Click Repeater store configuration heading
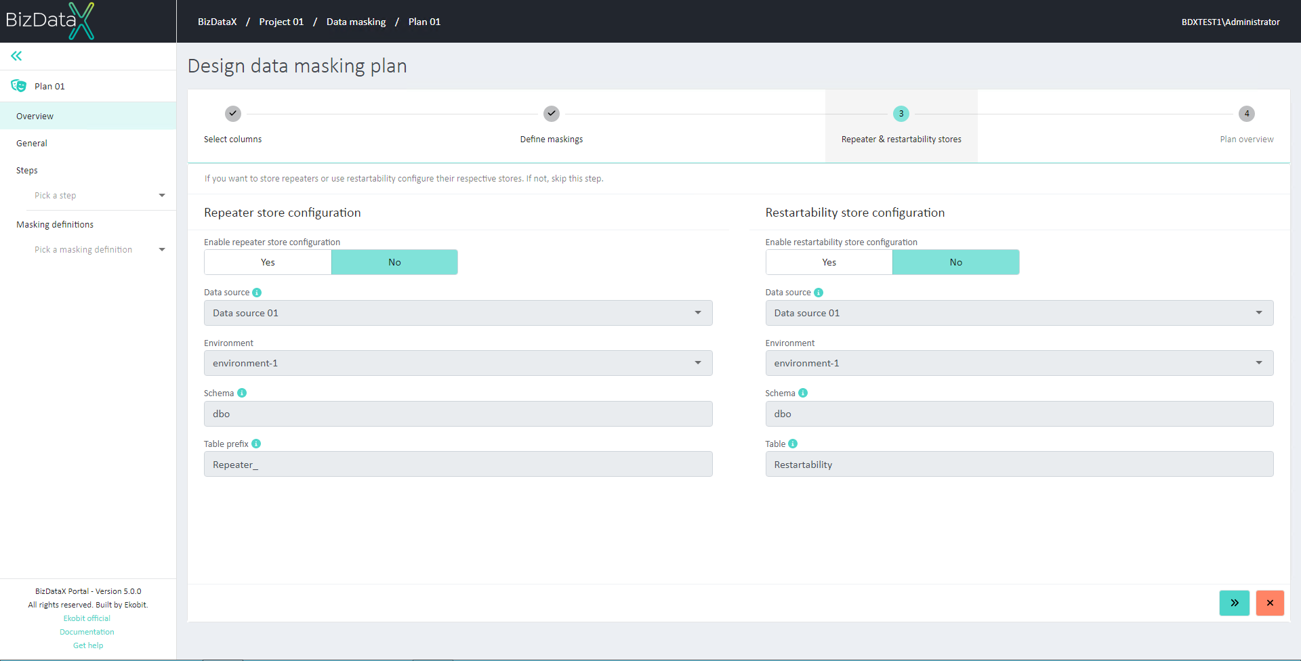Viewport: 1301px width, 661px height. pos(282,213)
